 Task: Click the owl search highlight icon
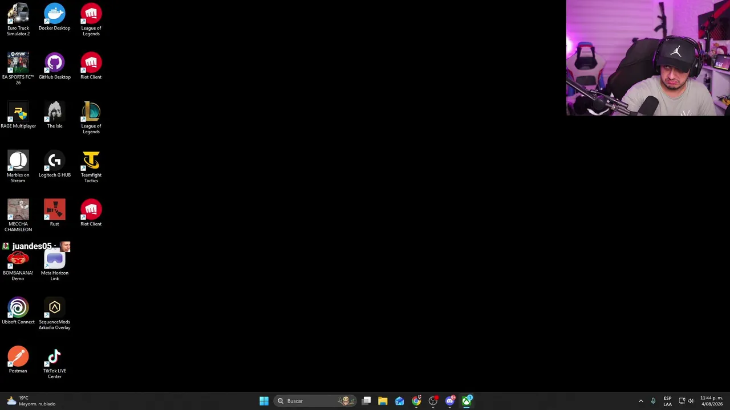coord(345,401)
